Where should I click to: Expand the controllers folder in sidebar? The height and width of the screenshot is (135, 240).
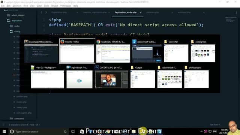[17, 118]
